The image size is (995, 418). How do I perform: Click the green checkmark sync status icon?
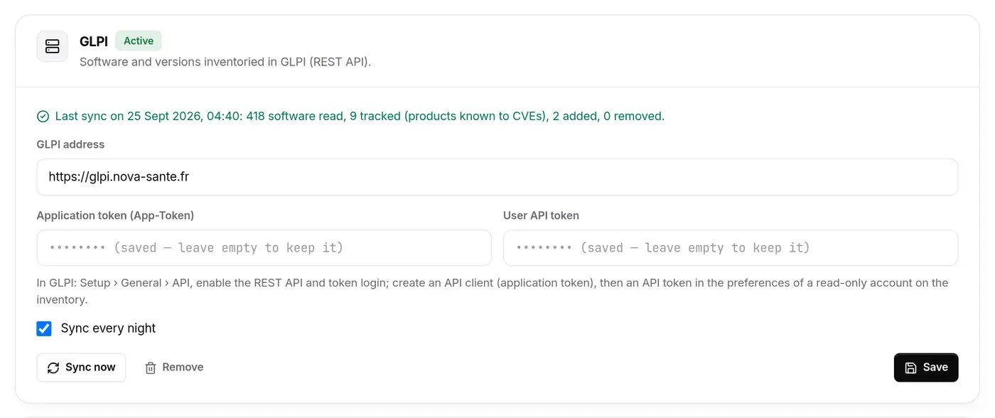(x=43, y=117)
